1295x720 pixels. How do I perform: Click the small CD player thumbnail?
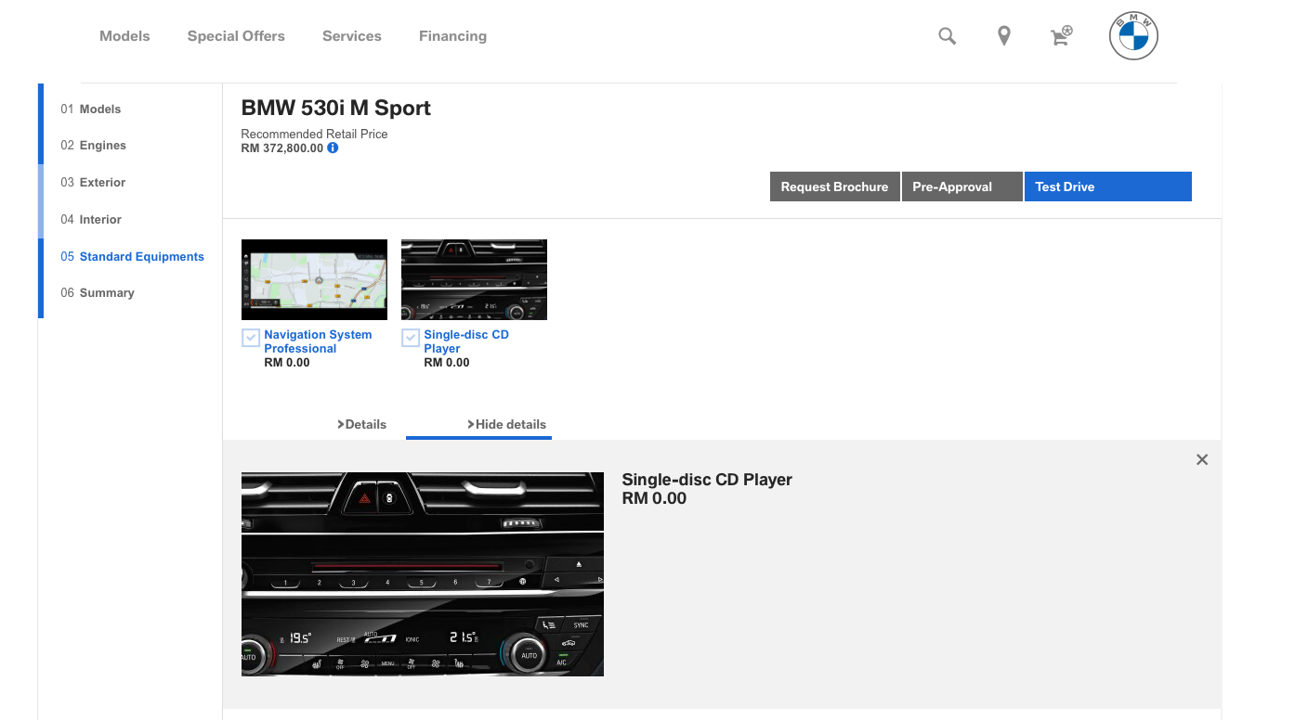tap(474, 279)
